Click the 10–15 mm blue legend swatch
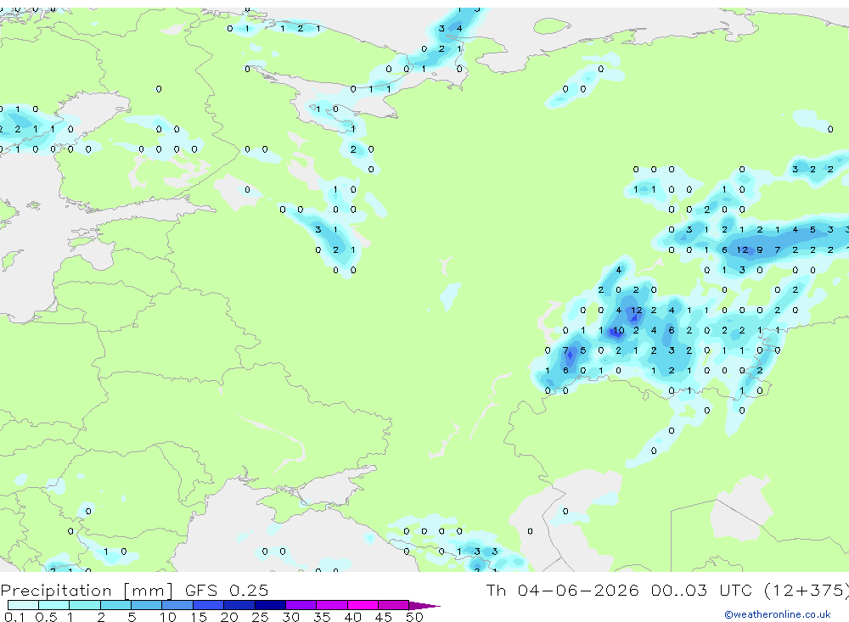 (177, 605)
